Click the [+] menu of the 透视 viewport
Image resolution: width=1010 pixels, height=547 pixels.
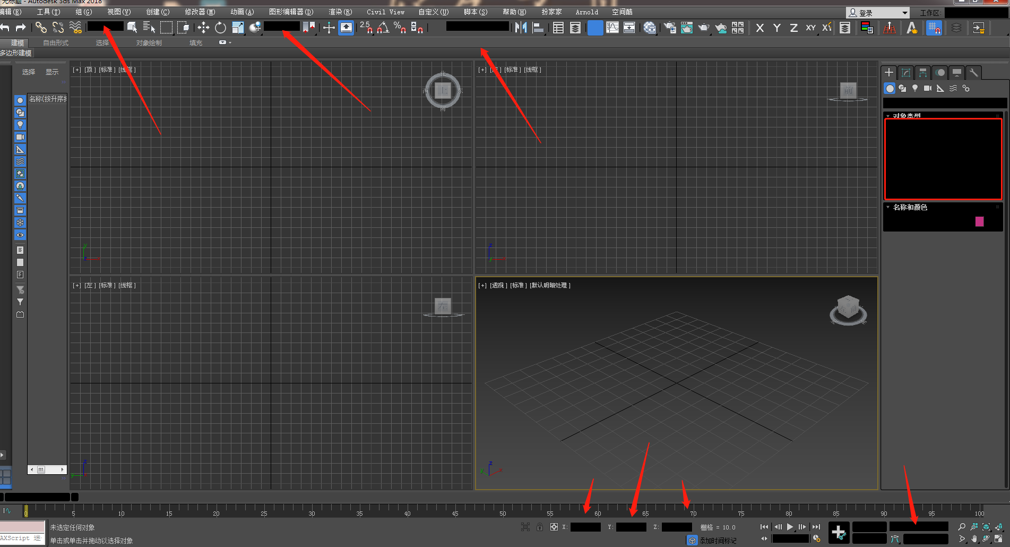482,285
